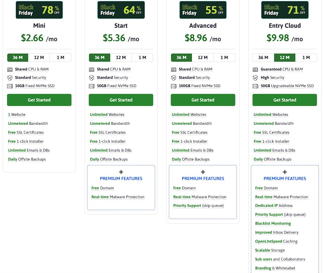Image resolution: width=324 pixels, height=273 pixels.
Task: Switch Start plan to 1 M billing
Action: coord(142,57)
